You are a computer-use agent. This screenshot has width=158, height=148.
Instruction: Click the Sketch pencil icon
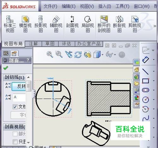(x=146, y=50)
